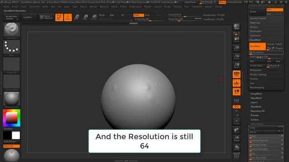Click the large orange DynaMesh button
Viewport: 289px width, 162px height.
pyautogui.click(x=257, y=46)
